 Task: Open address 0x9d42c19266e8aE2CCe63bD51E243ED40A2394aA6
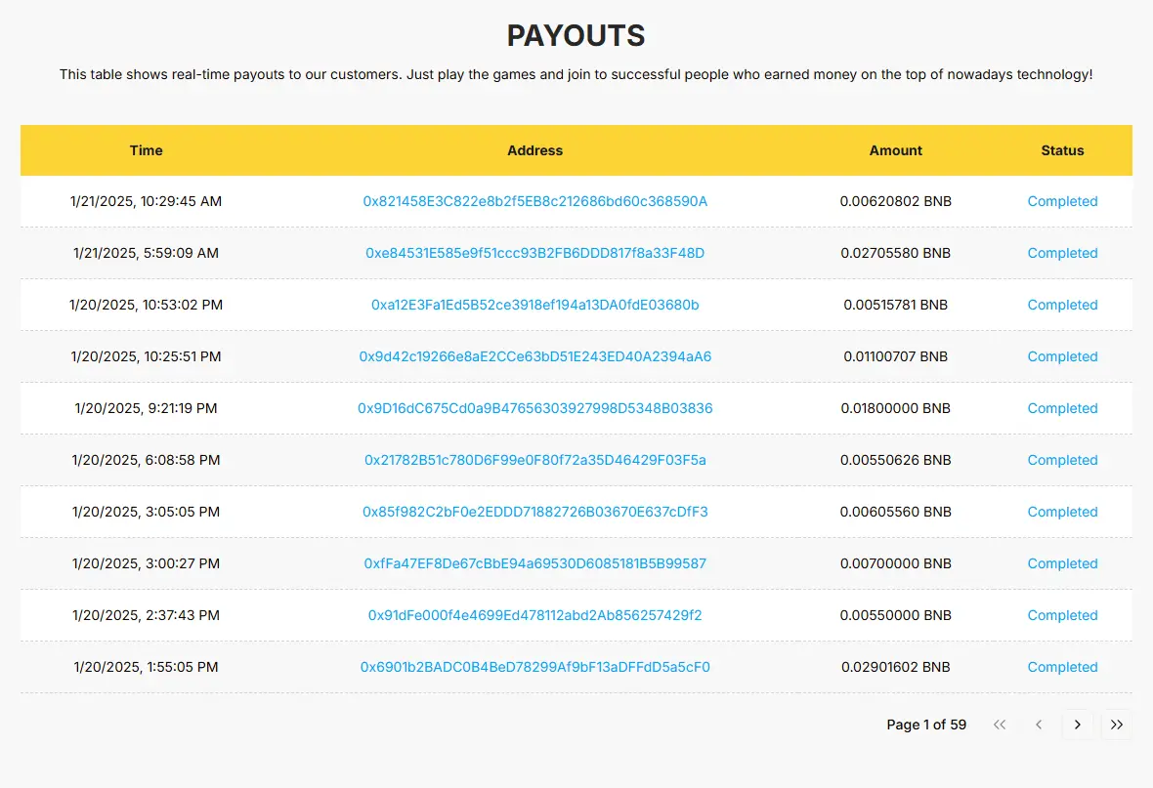[x=534, y=356]
